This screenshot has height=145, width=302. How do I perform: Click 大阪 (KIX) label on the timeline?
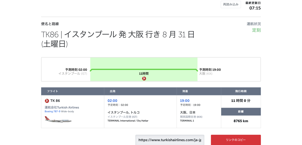tap(206, 74)
